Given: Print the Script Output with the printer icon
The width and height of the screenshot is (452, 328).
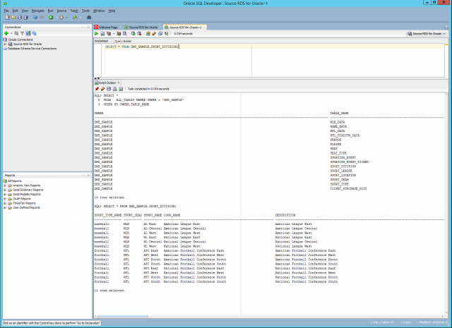Looking at the screenshot, I should pyautogui.click(x=114, y=89).
